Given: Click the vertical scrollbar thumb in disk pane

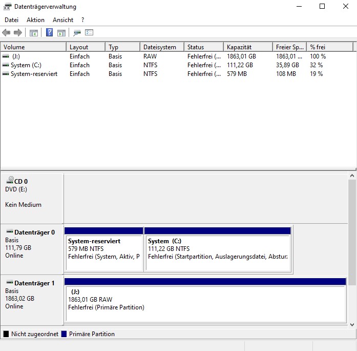Looking at the screenshot, I should coord(352,232).
